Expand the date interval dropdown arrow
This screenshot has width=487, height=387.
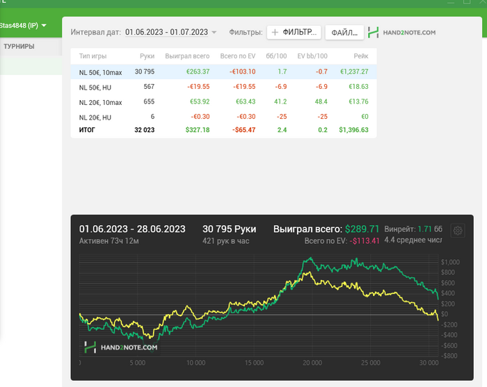click(x=214, y=32)
